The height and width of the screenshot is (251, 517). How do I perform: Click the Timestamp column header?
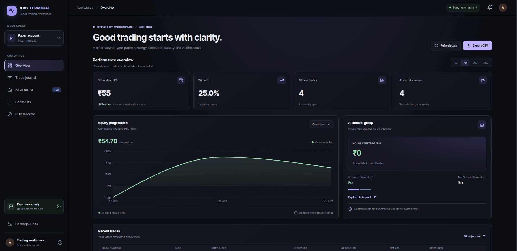click(x=436, y=248)
